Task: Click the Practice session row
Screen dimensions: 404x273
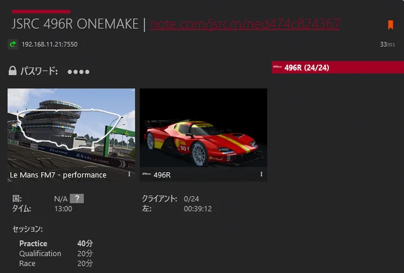Action: pyautogui.click(x=56, y=243)
